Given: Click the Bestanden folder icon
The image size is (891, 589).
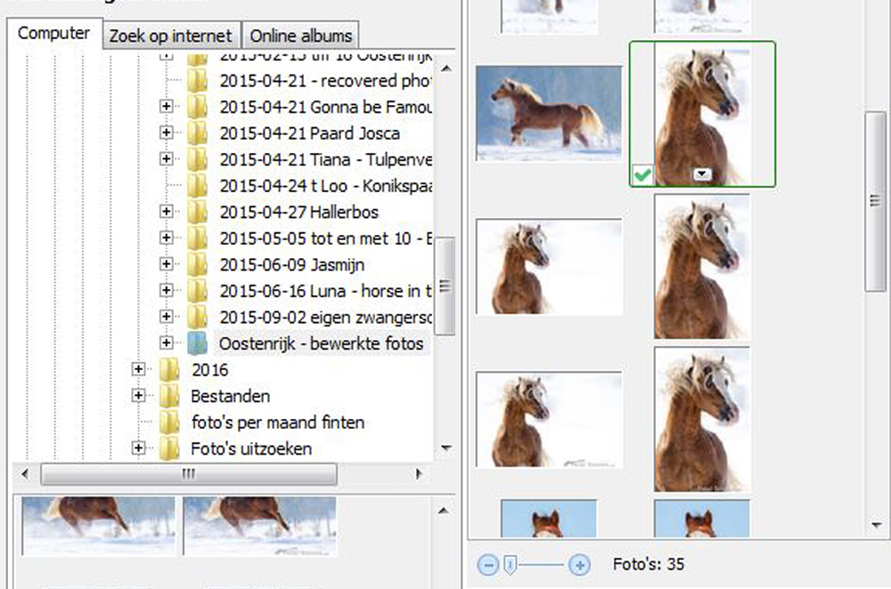Looking at the screenshot, I should pos(169,396).
